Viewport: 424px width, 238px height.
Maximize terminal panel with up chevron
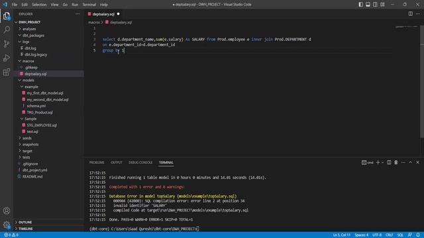click(x=411, y=163)
